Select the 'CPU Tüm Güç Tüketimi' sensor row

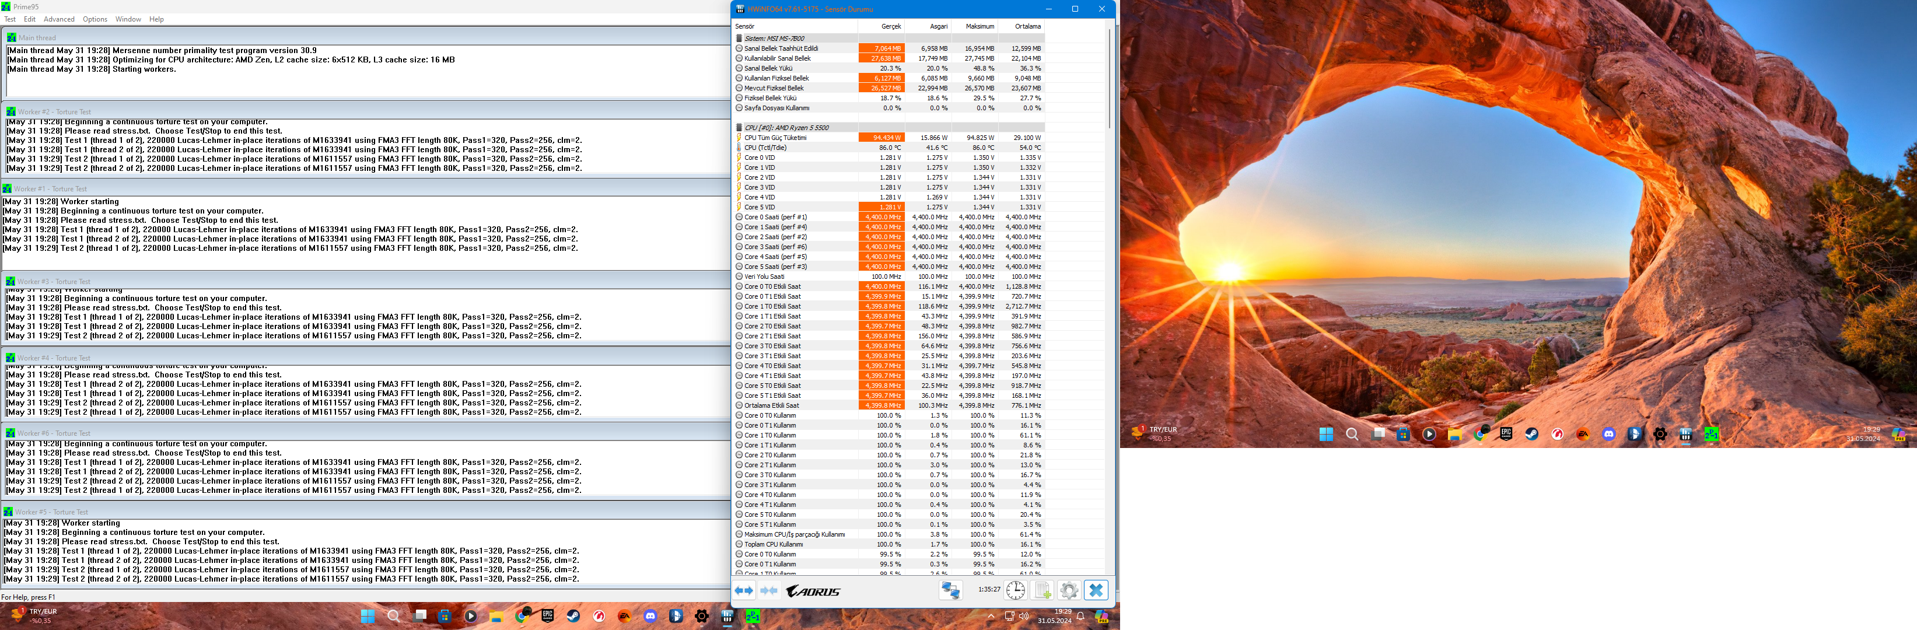click(x=888, y=138)
